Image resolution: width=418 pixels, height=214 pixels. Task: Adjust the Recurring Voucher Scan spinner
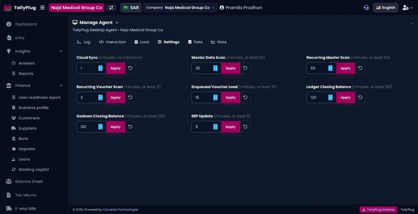[100, 97]
